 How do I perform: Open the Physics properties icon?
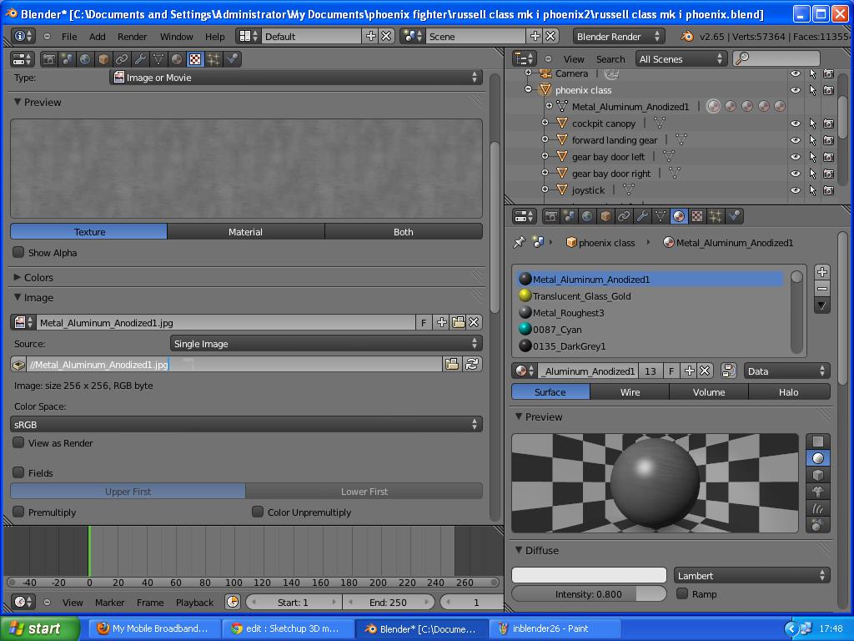point(734,216)
